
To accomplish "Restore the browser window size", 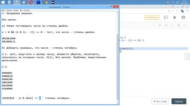I will pos(183,6).
